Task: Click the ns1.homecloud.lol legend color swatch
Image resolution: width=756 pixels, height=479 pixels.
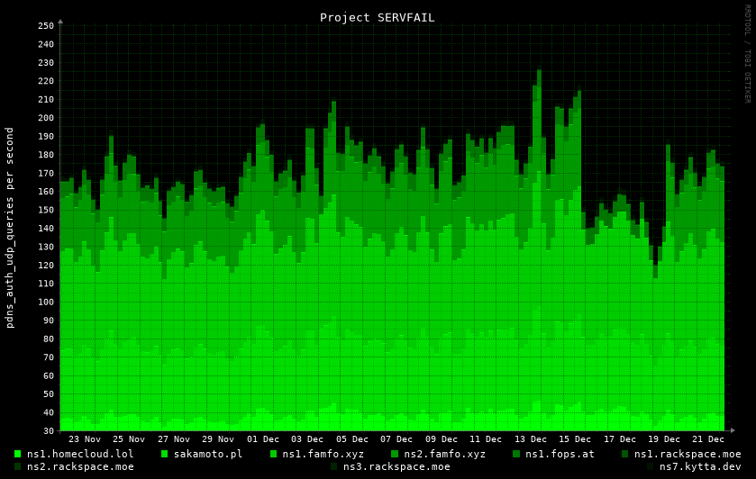Action: pos(18,454)
